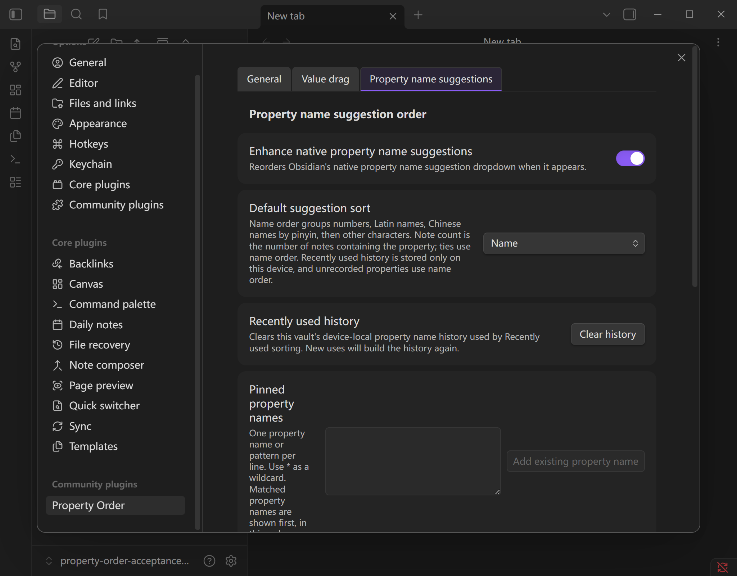This screenshot has width=737, height=576.
Task: Create new canvas ribbon icon
Action: 15,90
